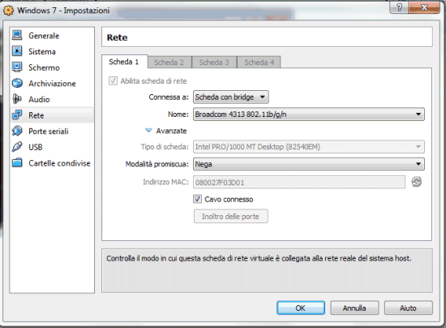The image size is (446, 328).
Task: Select the Sistema chip icon
Action: (17, 51)
